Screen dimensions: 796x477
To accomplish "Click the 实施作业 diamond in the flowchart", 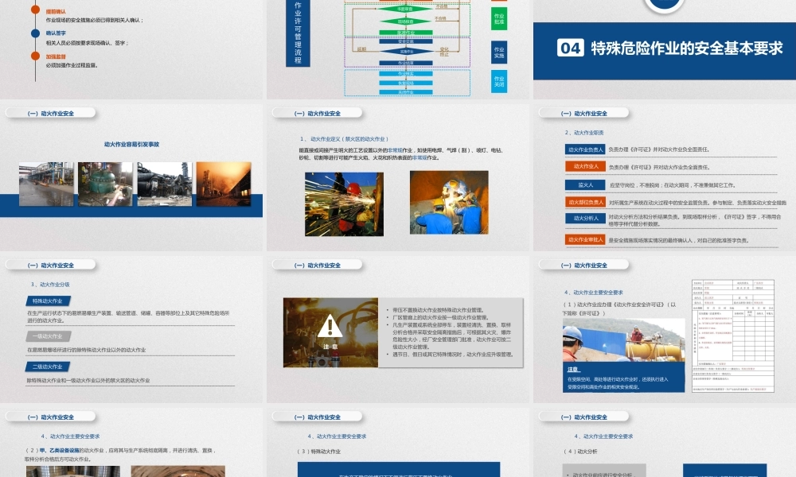I will click(x=406, y=51).
